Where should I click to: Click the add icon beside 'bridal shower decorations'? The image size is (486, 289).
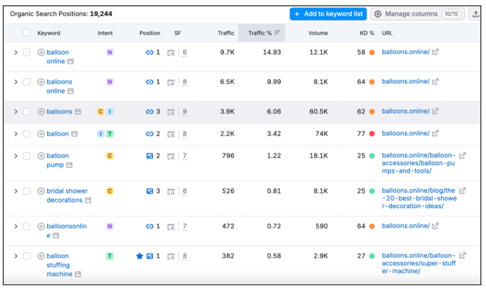pyautogui.click(x=41, y=191)
